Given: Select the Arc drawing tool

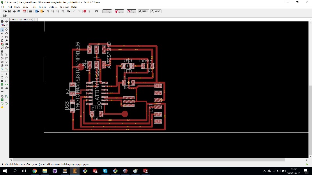Looking at the screenshot, I should pos(6,77).
